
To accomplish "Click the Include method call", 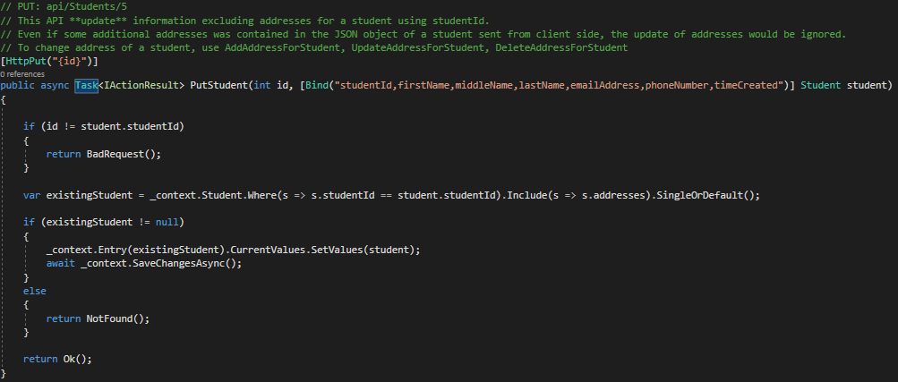I will click(x=526, y=195).
